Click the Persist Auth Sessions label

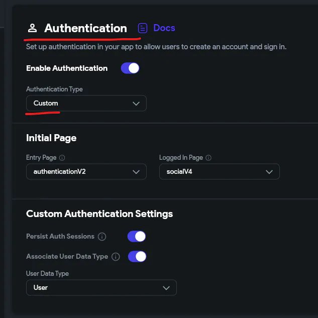coord(60,236)
